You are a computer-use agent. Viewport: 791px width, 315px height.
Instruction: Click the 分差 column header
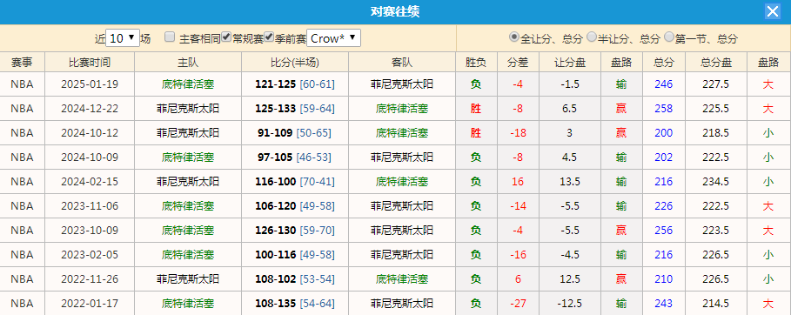tap(518, 62)
